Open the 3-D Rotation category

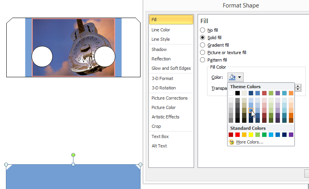(x=171, y=88)
